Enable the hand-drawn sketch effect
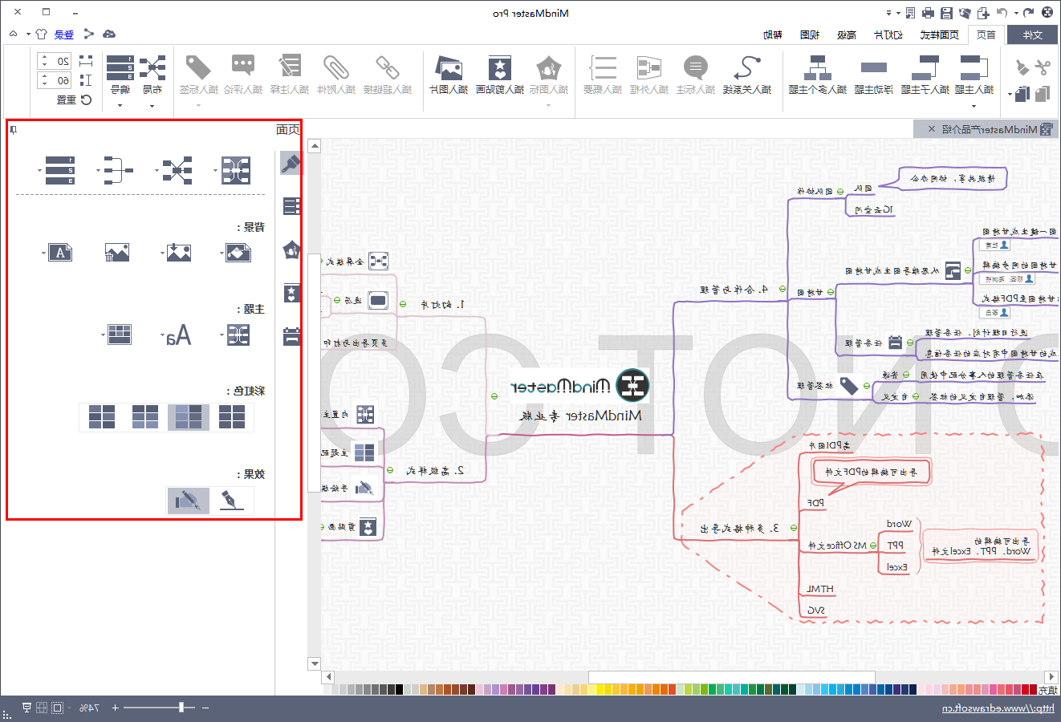 tap(189, 501)
